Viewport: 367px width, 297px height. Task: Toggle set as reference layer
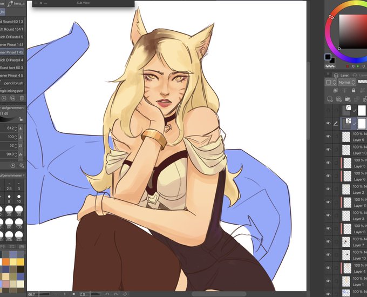tap(344, 90)
